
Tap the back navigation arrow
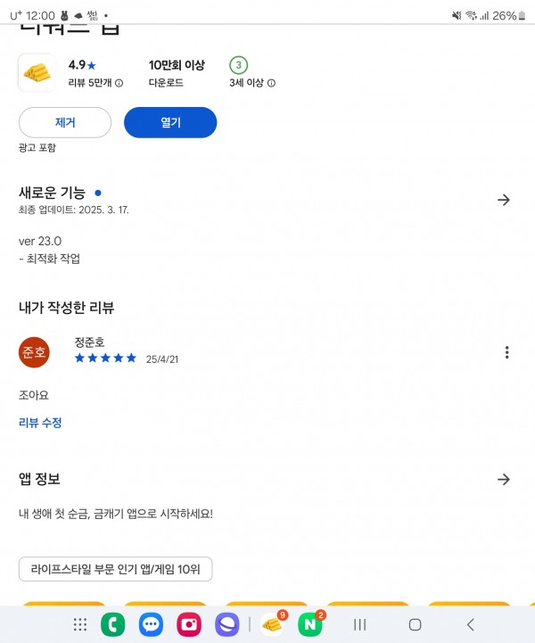(x=470, y=624)
